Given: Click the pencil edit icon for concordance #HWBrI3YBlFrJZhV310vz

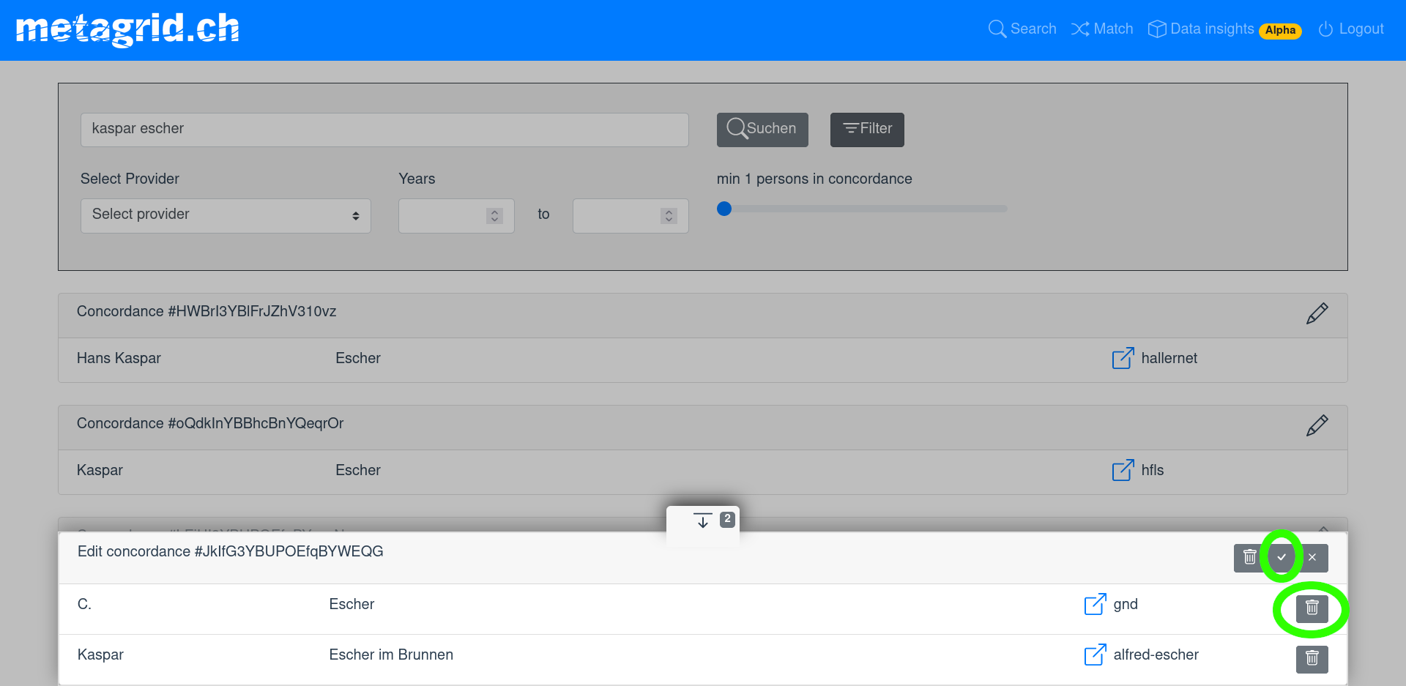Looking at the screenshot, I should click(x=1317, y=313).
